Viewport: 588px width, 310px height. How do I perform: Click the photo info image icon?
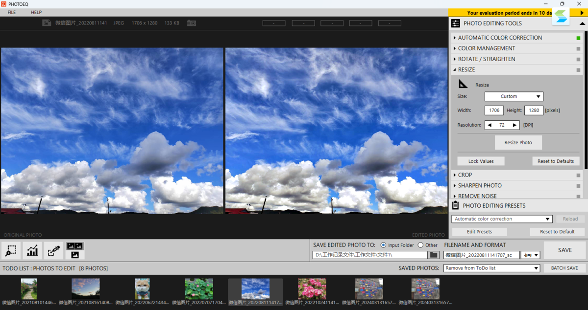coord(47,22)
